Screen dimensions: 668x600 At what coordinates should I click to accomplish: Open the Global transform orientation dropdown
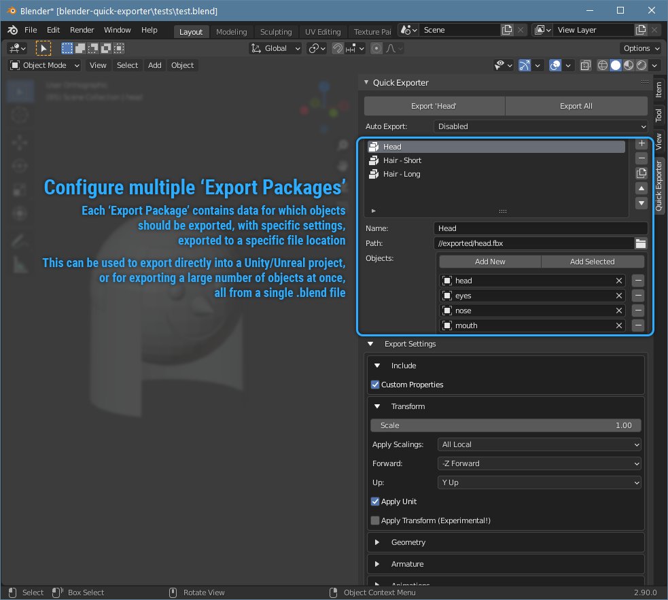[275, 48]
